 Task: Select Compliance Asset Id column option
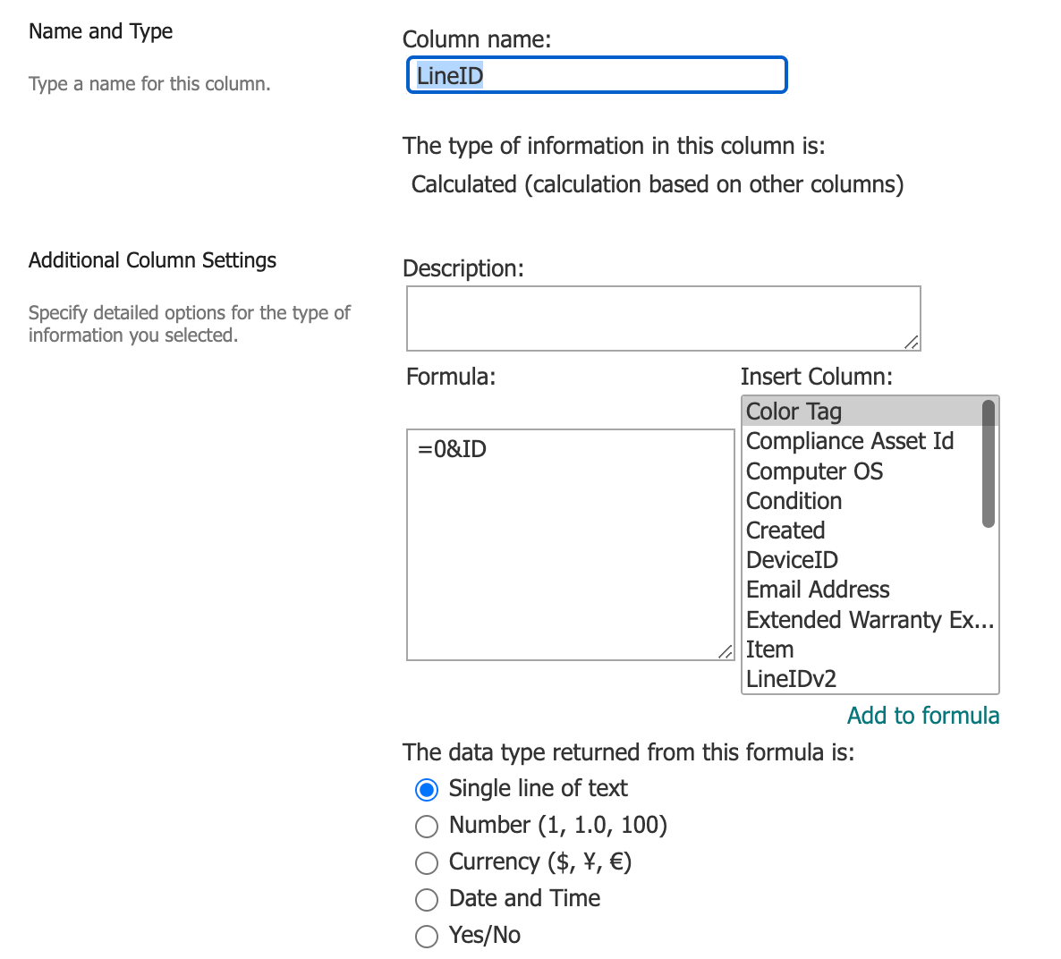(849, 441)
